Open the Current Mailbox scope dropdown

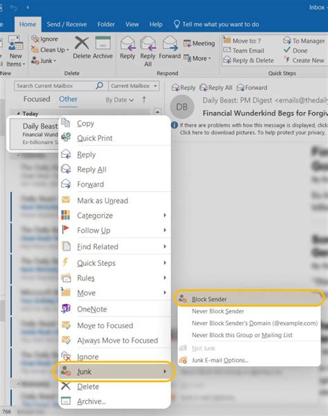pos(134,86)
